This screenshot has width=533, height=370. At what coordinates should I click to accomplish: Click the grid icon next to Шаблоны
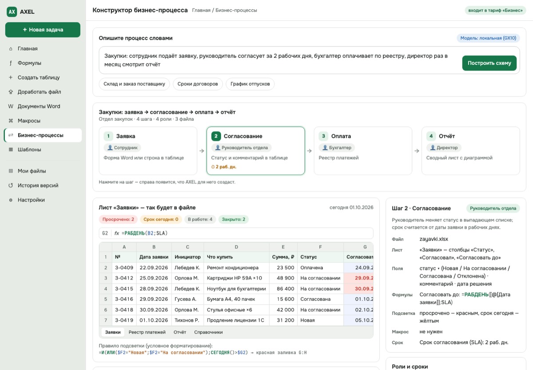click(11, 150)
